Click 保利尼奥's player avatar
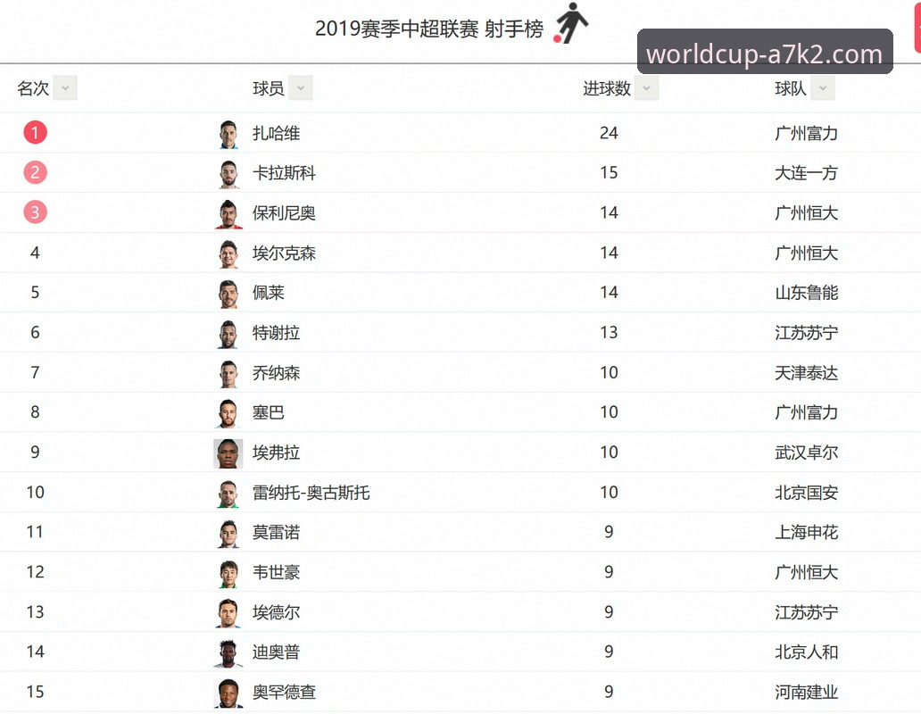This screenshot has height=714, width=921. click(228, 214)
